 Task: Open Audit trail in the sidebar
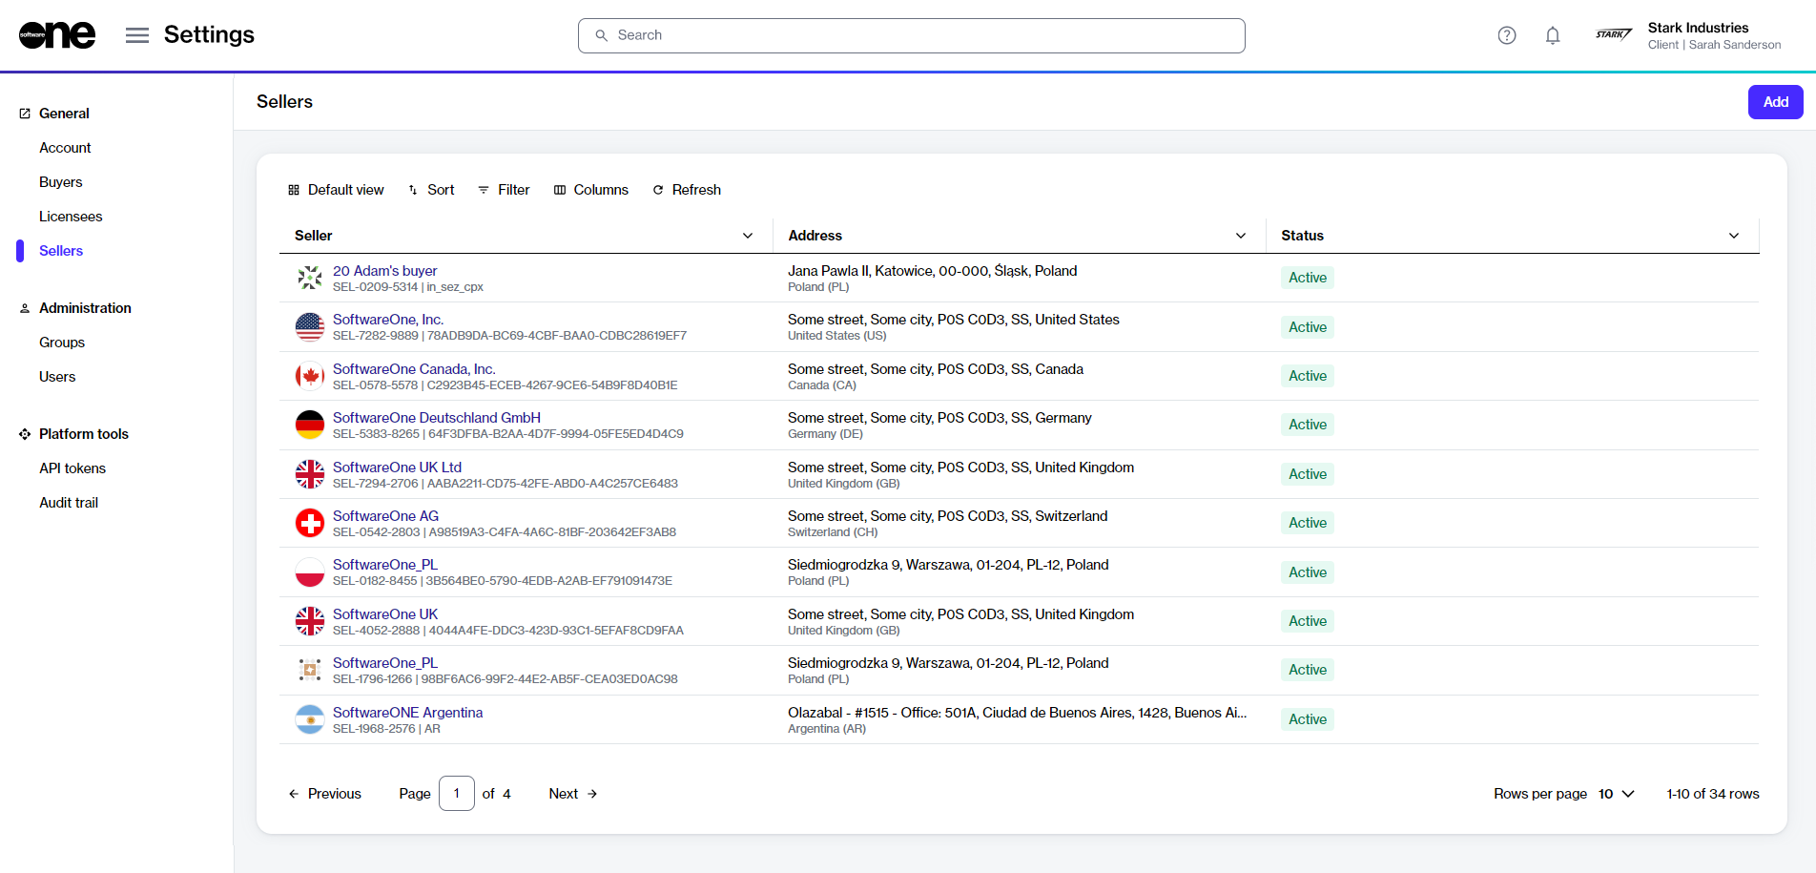[x=69, y=503]
